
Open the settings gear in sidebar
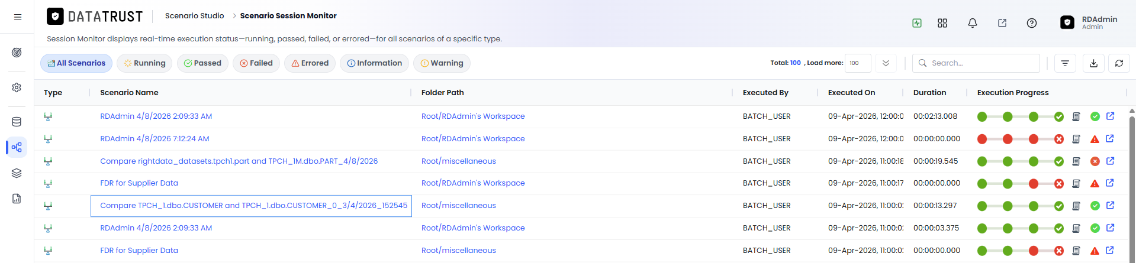pyautogui.click(x=17, y=87)
